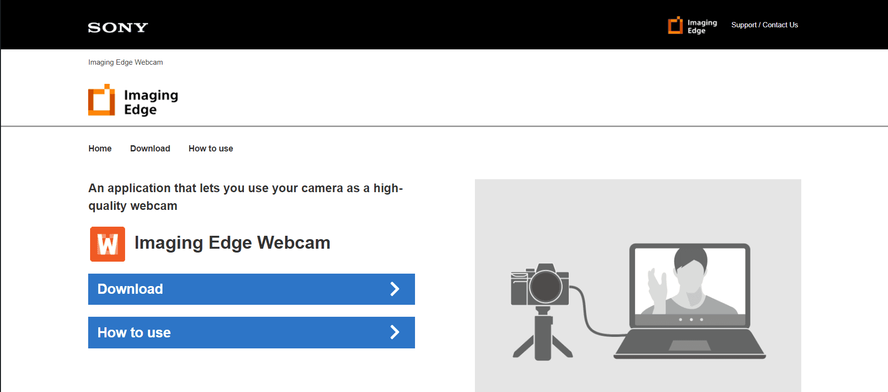This screenshot has width=888, height=392.
Task: Click the blue Download button
Action: coord(252,289)
